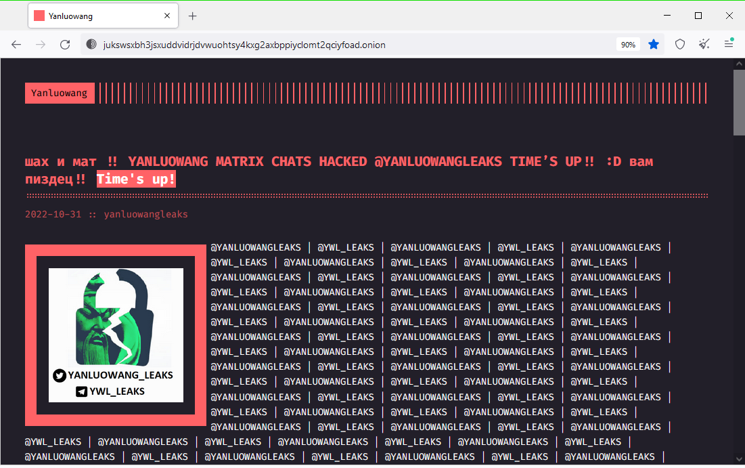Click the scrollbar down arrow
This screenshot has height=468, width=745.
pos(739,459)
